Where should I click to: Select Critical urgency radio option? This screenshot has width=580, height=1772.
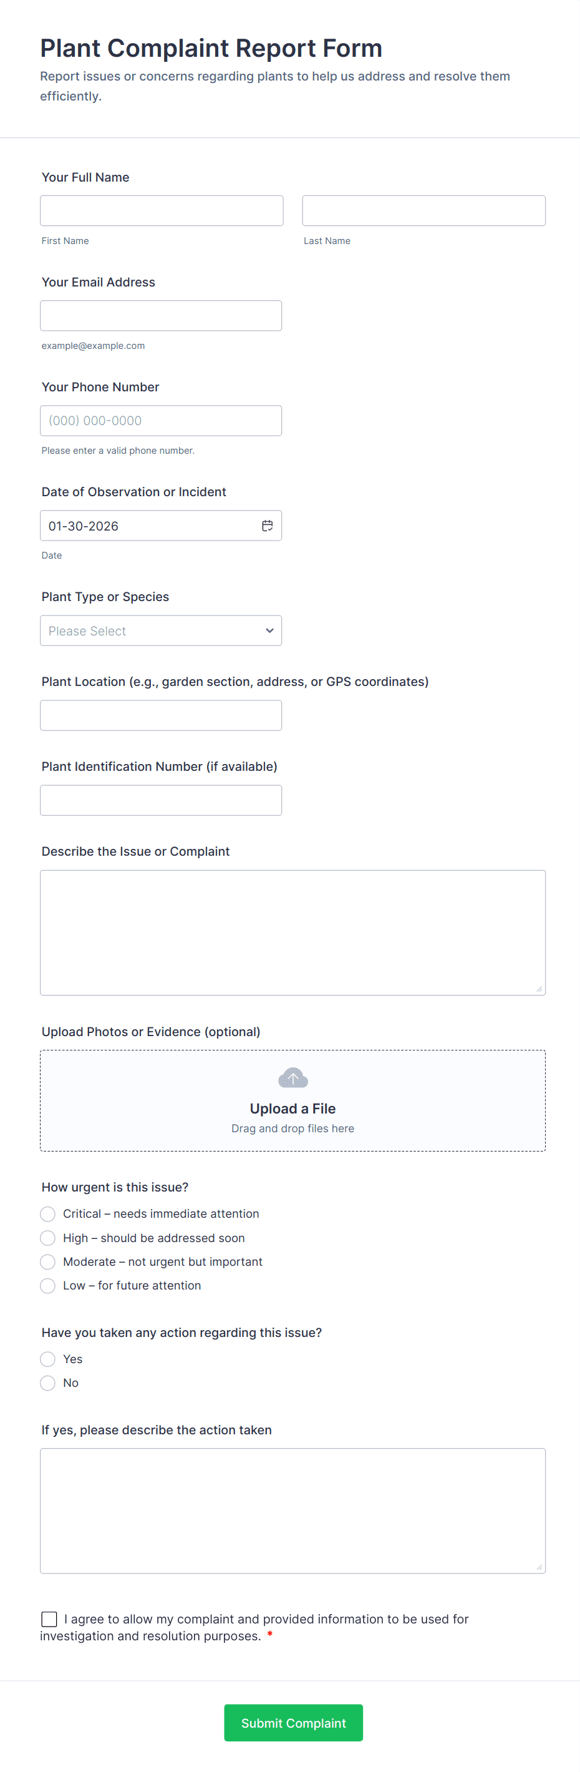coord(48,1214)
